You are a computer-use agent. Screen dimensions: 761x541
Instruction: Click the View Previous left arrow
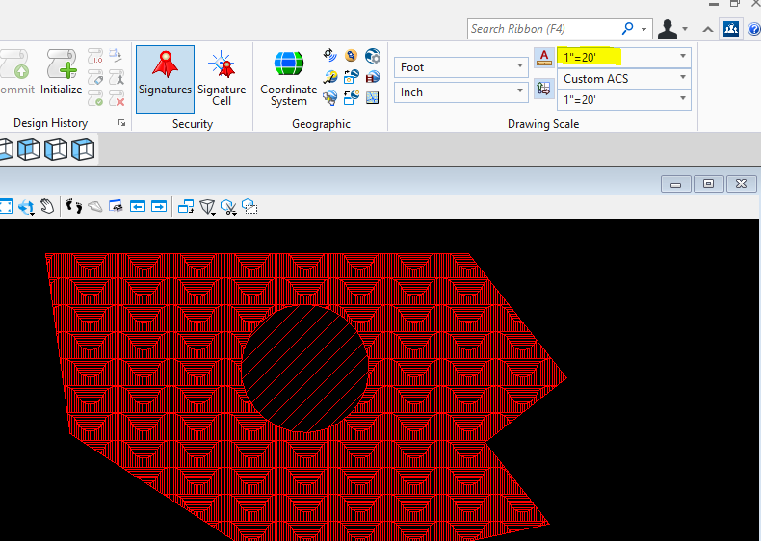click(x=138, y=207)
